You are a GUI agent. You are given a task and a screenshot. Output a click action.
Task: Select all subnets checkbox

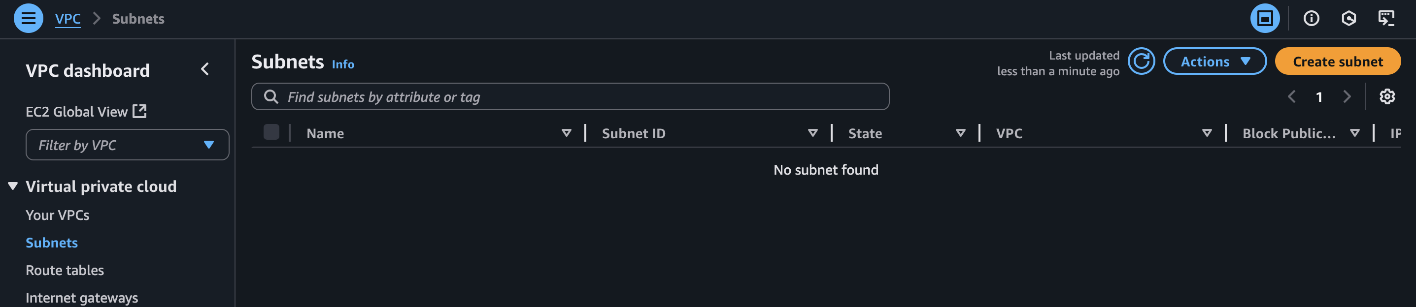(271, 132)
